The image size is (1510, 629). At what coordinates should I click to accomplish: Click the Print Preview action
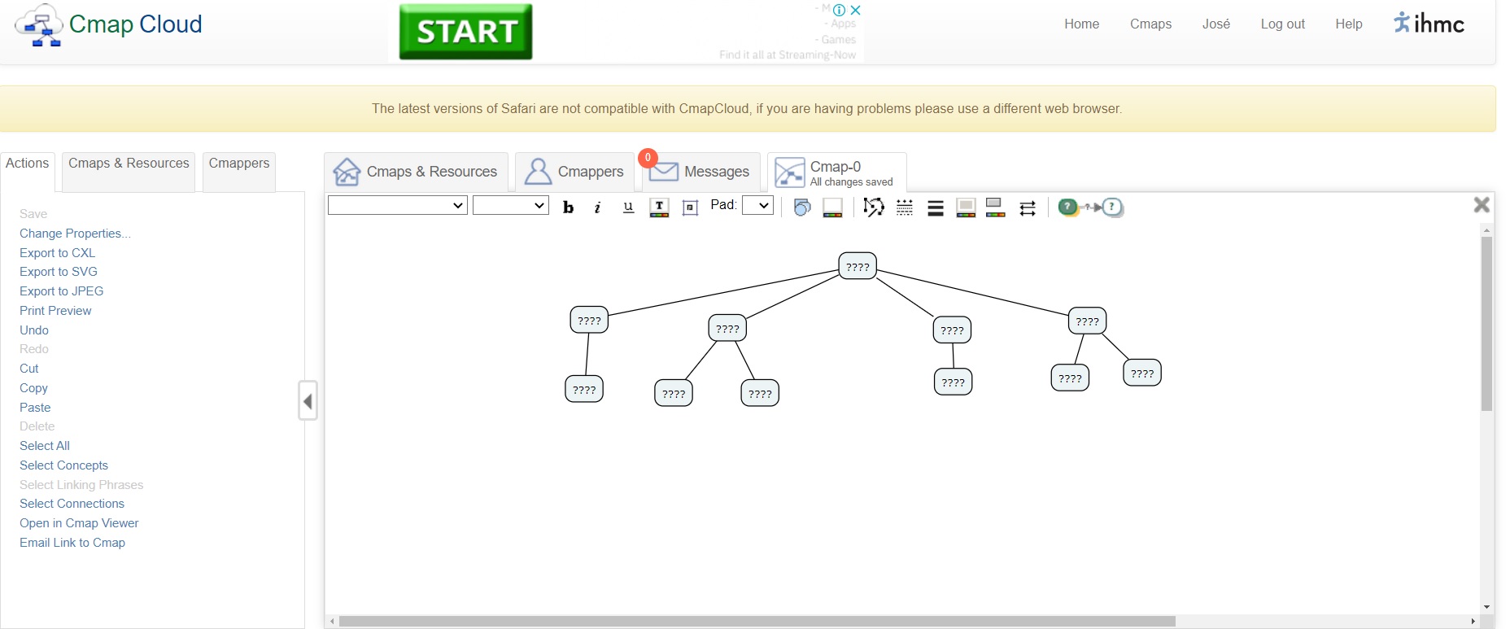pyautogui.click(x=55, y=311)
